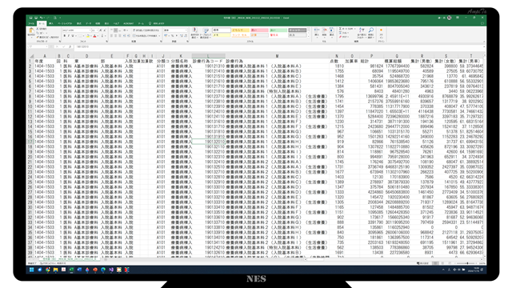The width and height of the screenshot is (512, 288).
Task: Click the Insert Function fx icon
Action: [70, 46]
